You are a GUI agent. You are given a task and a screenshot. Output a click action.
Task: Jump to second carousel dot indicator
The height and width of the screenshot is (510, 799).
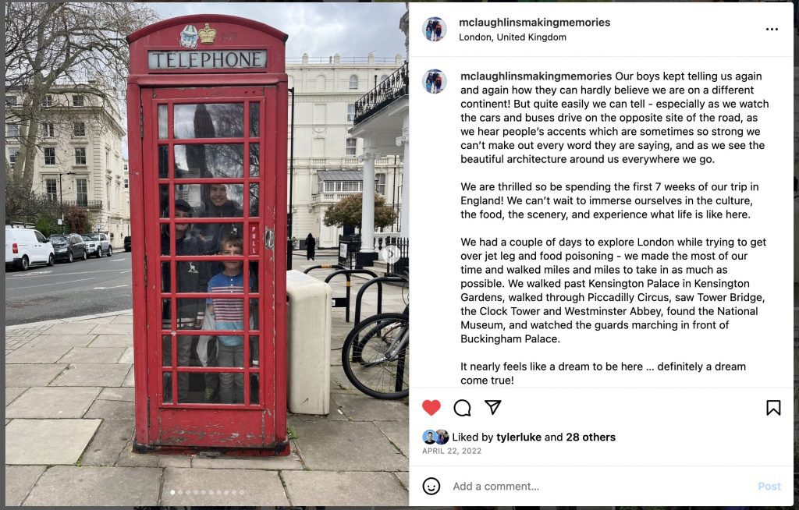(x=180, y=492)
